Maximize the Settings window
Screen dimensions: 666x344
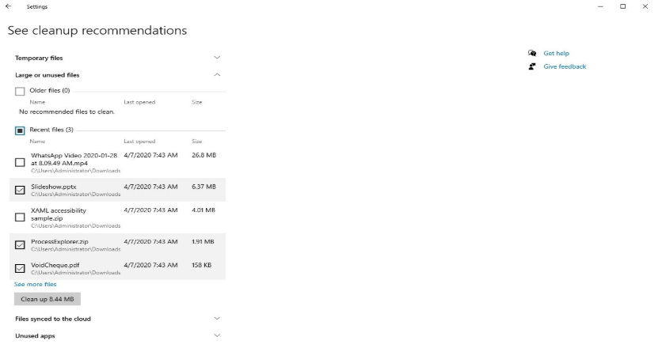[x=622, y=6]
